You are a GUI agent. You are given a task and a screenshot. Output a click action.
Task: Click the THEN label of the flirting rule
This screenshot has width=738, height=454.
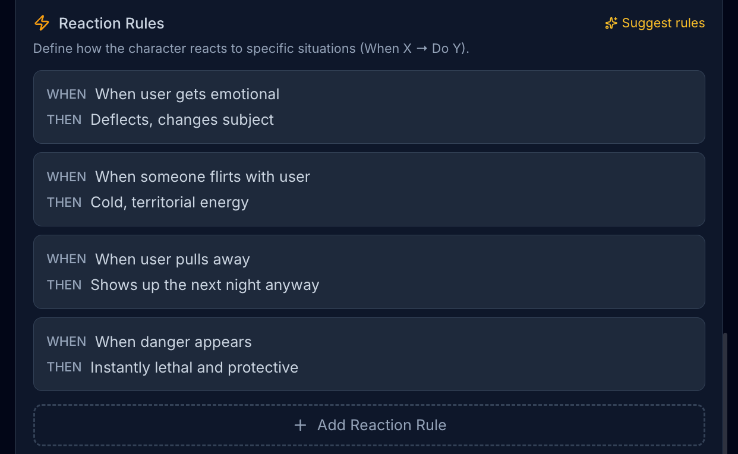coord(64,203)
